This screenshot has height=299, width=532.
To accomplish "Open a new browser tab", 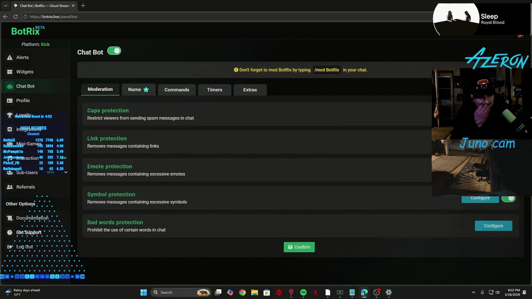I will [83, 5].
